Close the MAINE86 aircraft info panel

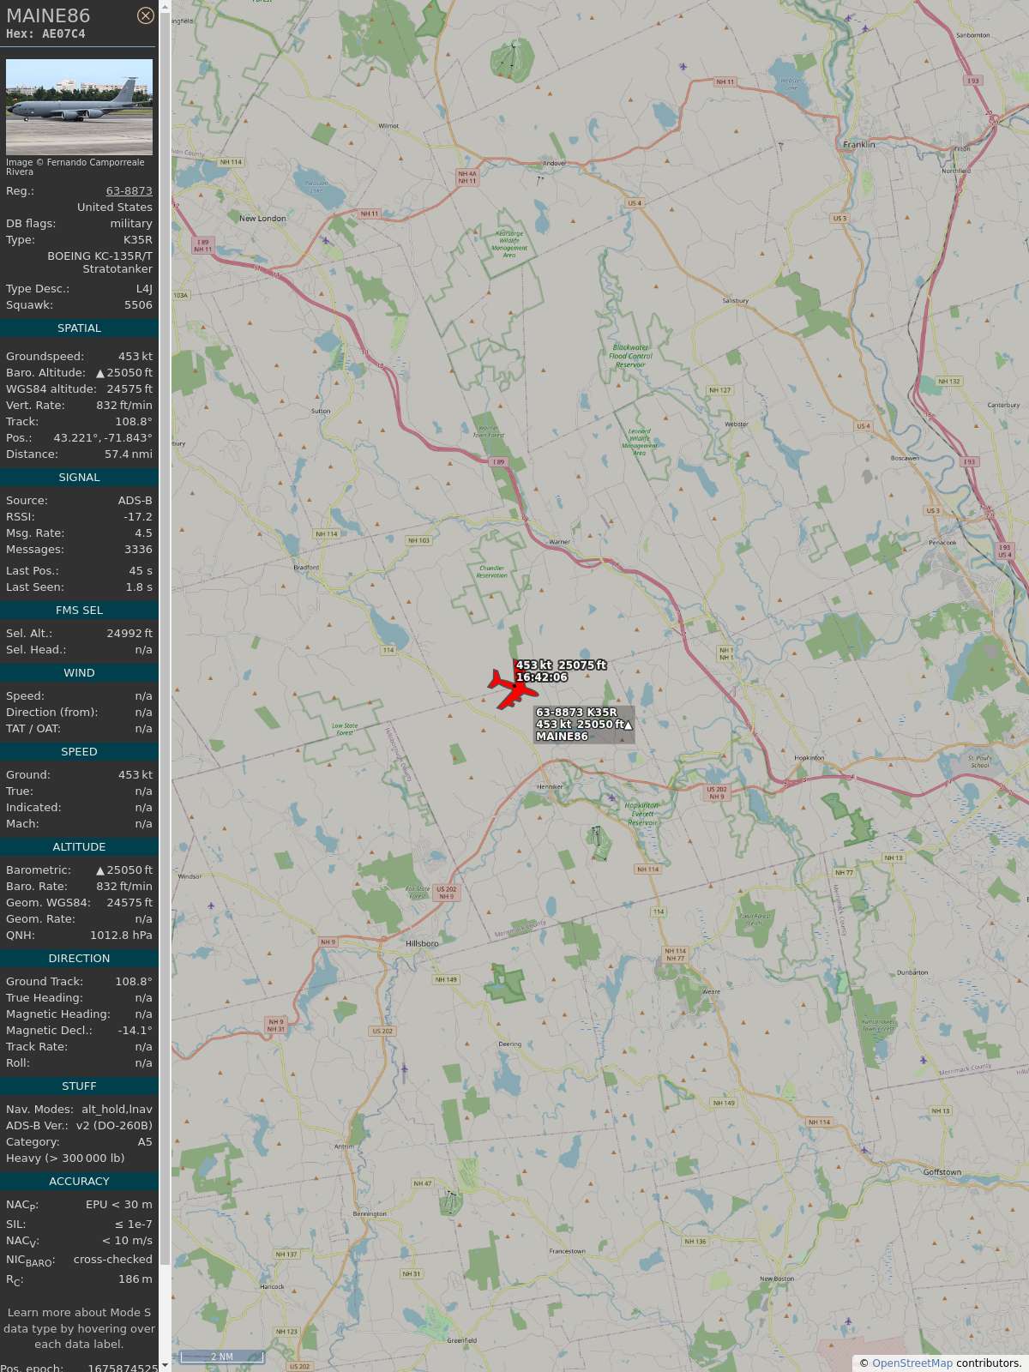point(146,15)
